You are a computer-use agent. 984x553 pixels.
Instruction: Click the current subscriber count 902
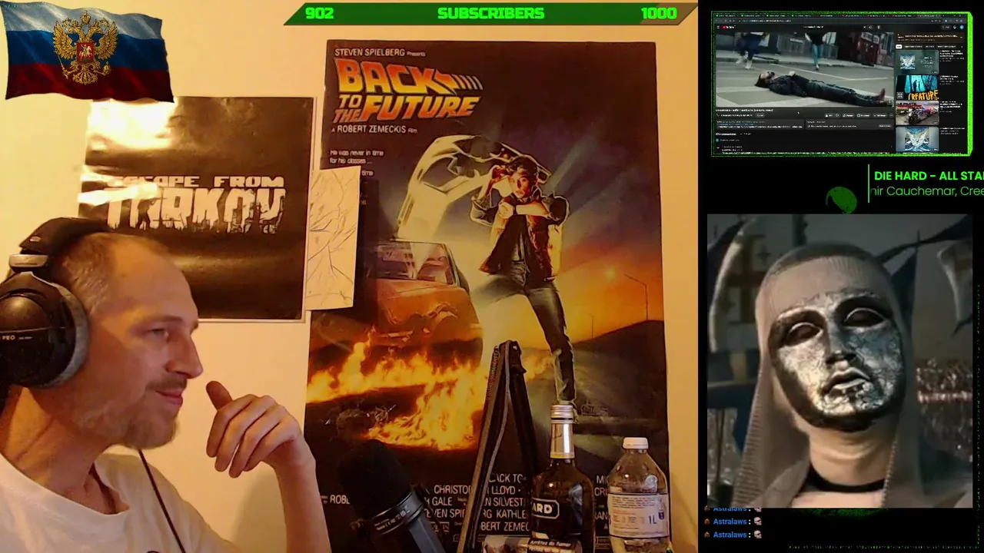pyautogui.click(x=319, y=13)
